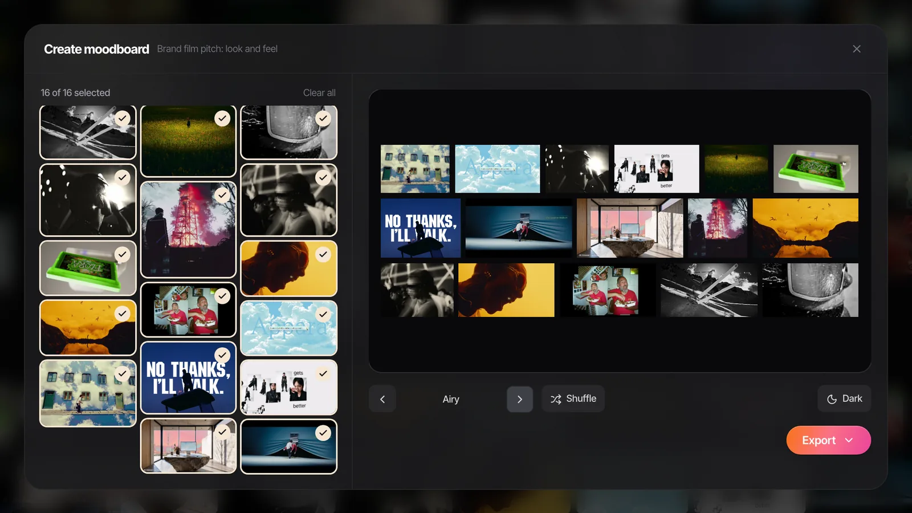This screenshot has height=513, width=912.
Task: Click Clear all selections link
Action: (x=319, y=92)
